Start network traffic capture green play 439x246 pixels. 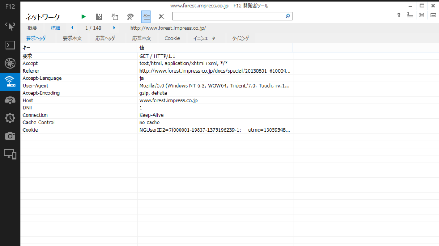84,17
